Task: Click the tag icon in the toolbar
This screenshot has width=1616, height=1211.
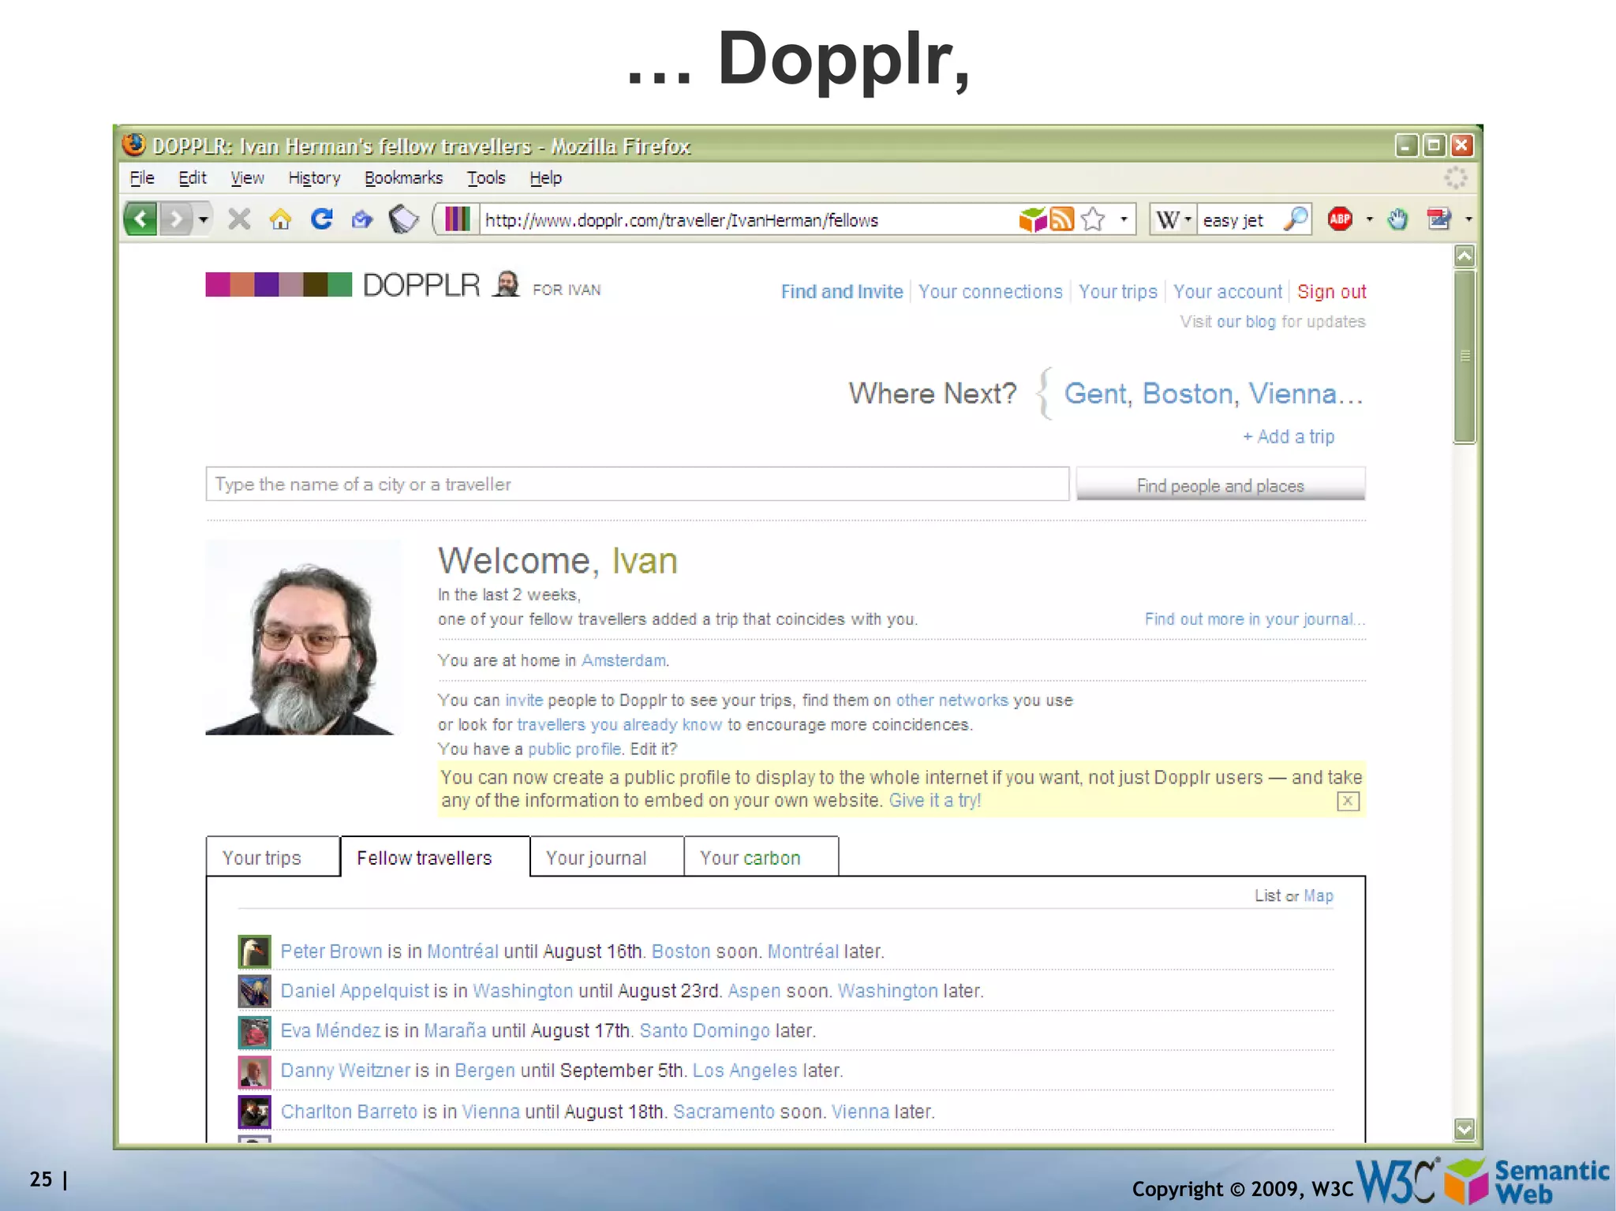Action: point(404,219)
